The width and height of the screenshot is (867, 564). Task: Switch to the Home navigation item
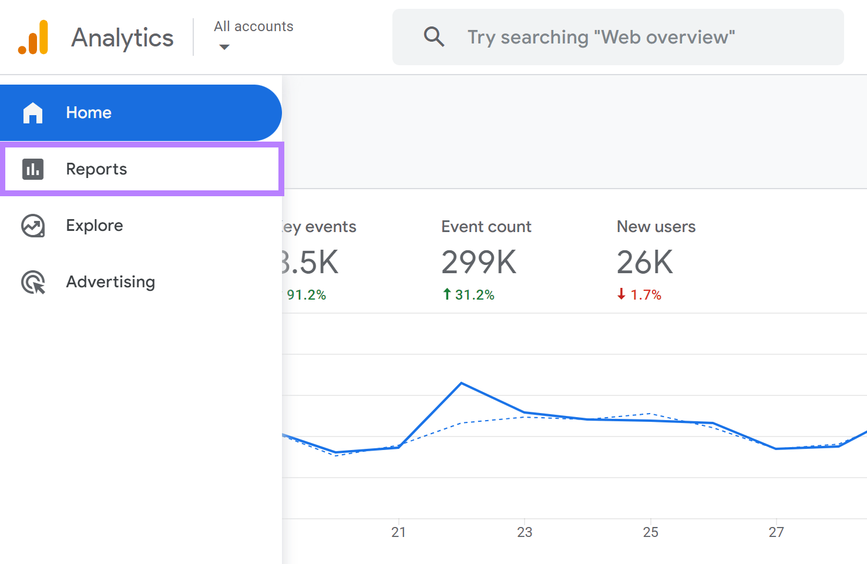point(88,112)
